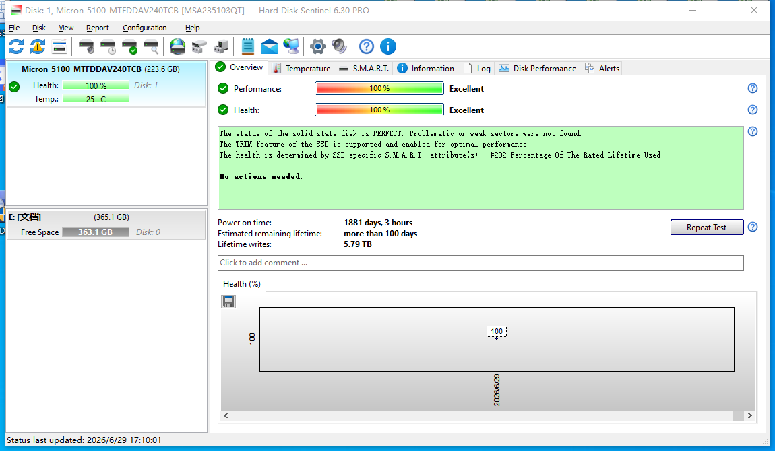Click the Free Space 363.1 GB bar

[96, 232]
